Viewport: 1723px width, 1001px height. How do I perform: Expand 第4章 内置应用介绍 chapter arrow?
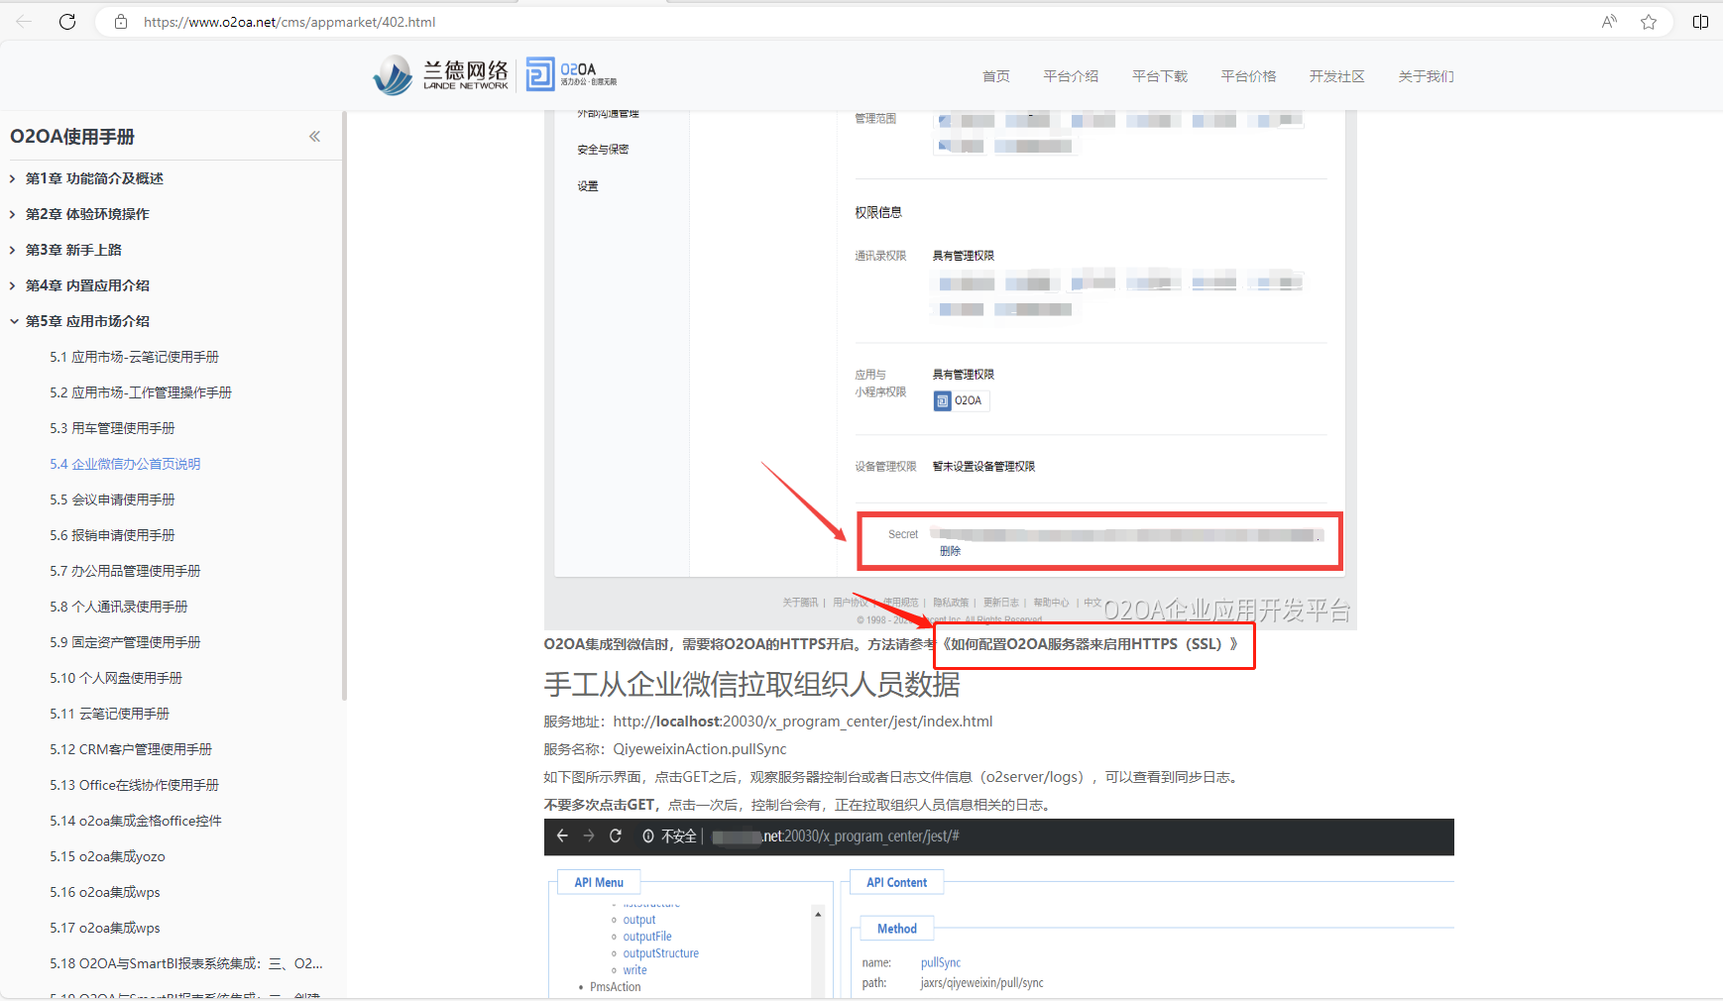click(13, 285)
